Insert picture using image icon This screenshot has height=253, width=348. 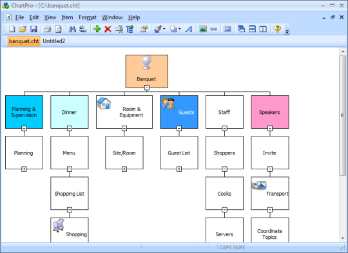(x=203, y=29)
